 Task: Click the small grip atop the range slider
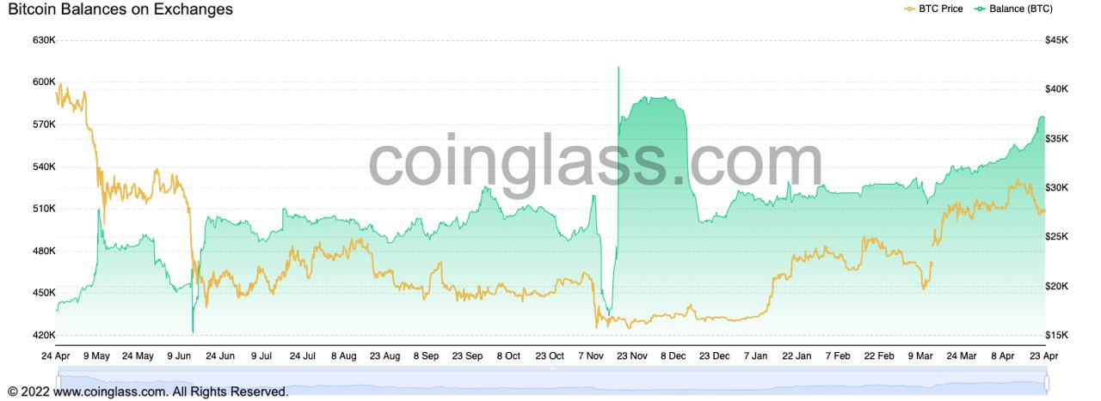click(x=552, y=368)
